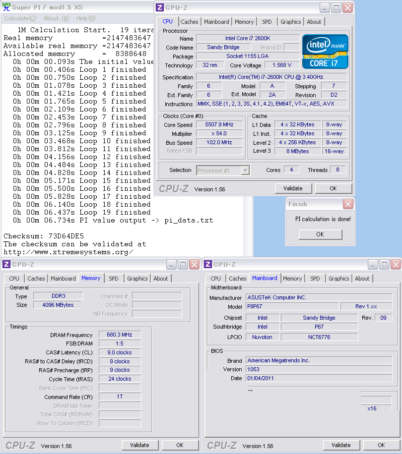Click OK in the top CPU-Z processor window
This screenshot has width=402, height=454.
coord(334,188)
